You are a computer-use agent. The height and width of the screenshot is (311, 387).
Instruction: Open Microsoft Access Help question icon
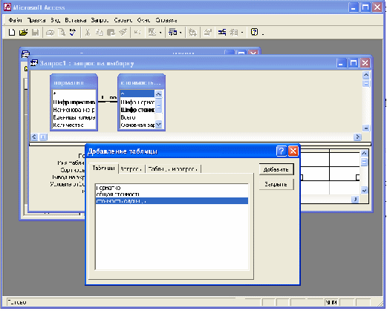tap(254, 32)
